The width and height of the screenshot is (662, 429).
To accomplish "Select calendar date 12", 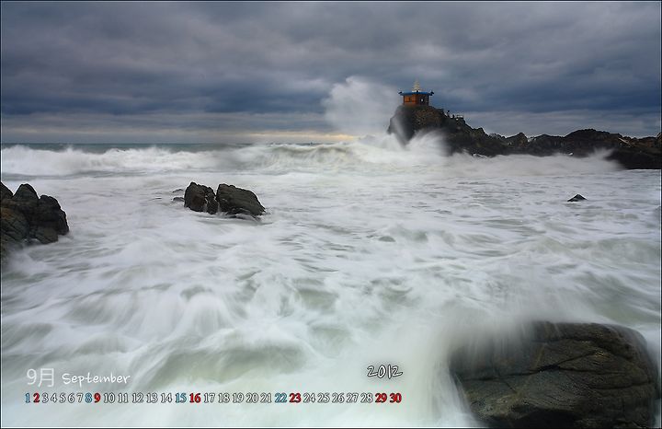I will point(138,398).
